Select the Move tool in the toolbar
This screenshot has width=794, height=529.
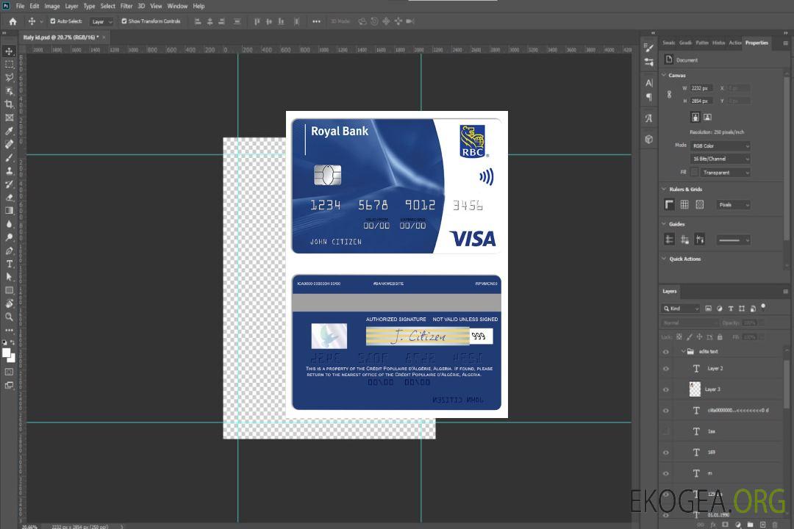[9, 51]
